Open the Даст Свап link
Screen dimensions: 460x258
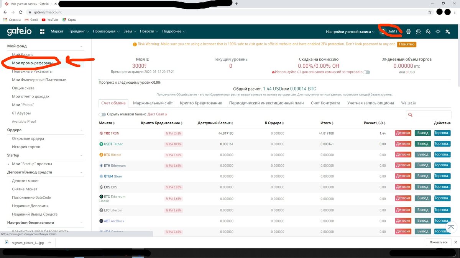pyautogui.click(x=157, y=114)
